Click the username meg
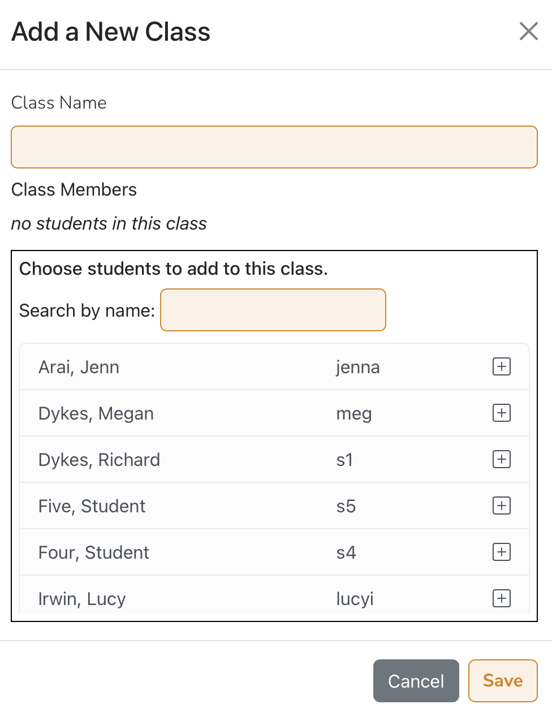Screen dimensions: 552x717 [x=353, y=414]
